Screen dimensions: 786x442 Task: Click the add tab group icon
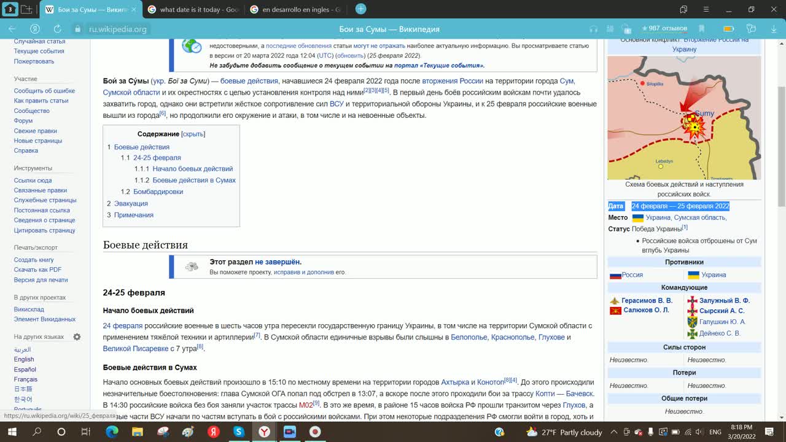point(26,9)
